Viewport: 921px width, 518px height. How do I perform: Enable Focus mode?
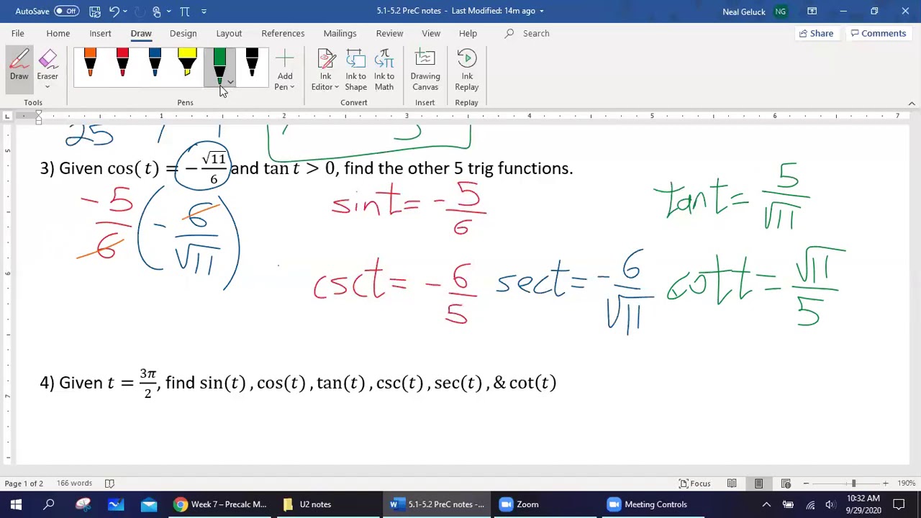pyautogui.click(x=695, y=483)
